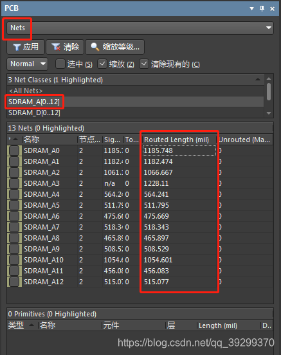Click routed length value 475.669
This screenshot has height=355, width=281.
[x=156, y=216]
